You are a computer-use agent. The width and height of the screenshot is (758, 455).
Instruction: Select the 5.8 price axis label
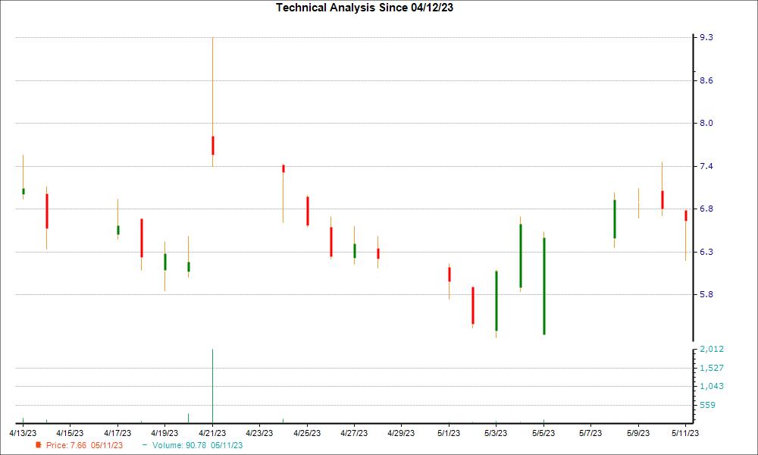(x=706, y=294)
